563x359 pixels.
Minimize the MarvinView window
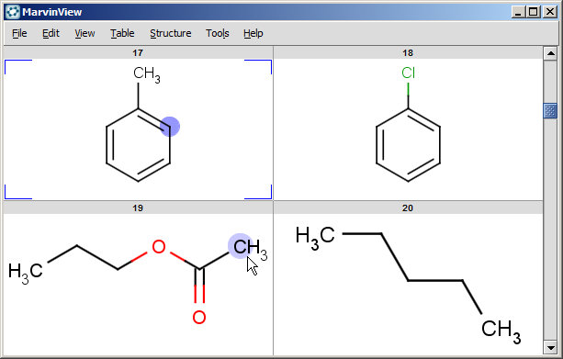click(518, 12)
